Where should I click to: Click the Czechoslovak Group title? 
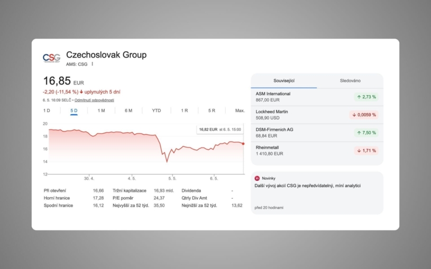106,54
